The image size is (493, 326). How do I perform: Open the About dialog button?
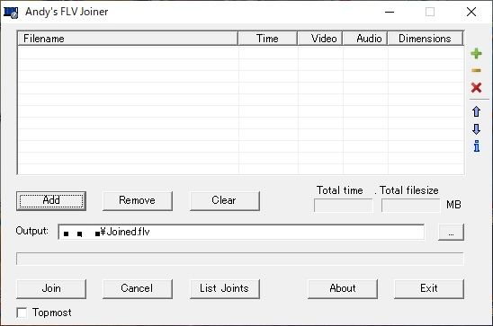coord(343,289)
